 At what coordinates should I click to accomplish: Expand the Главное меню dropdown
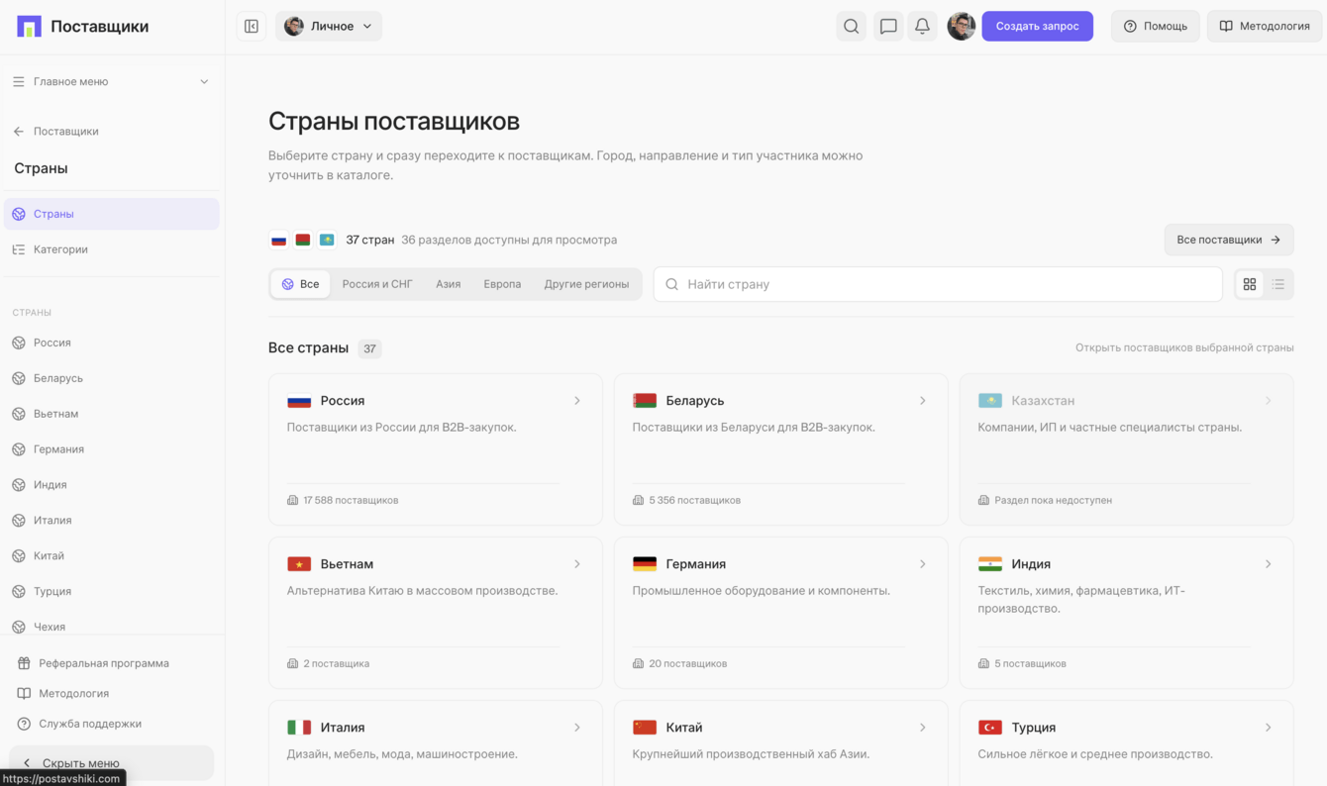[x=111, y=81]
